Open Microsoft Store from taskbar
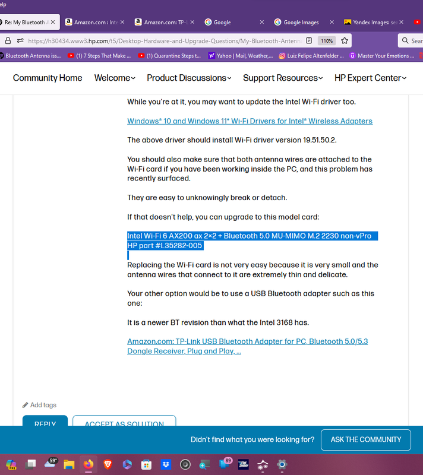This screenshot has height=475, width=423. click(146, 464)
